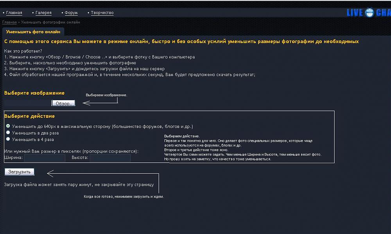391x234 pixels.
Task: Click the Главная breadcrumb link
Action: coord(9,22)
